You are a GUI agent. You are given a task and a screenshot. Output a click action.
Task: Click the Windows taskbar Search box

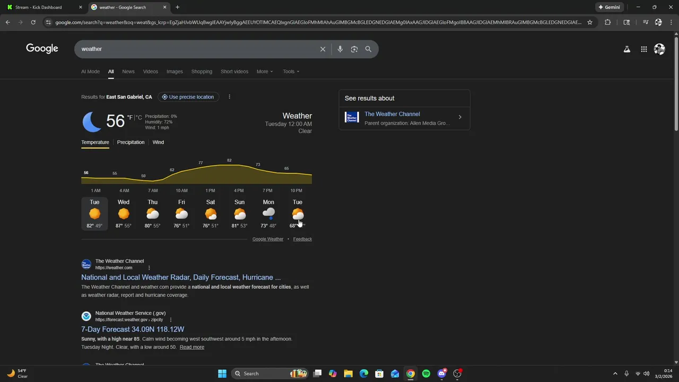[x=270, y=374]
